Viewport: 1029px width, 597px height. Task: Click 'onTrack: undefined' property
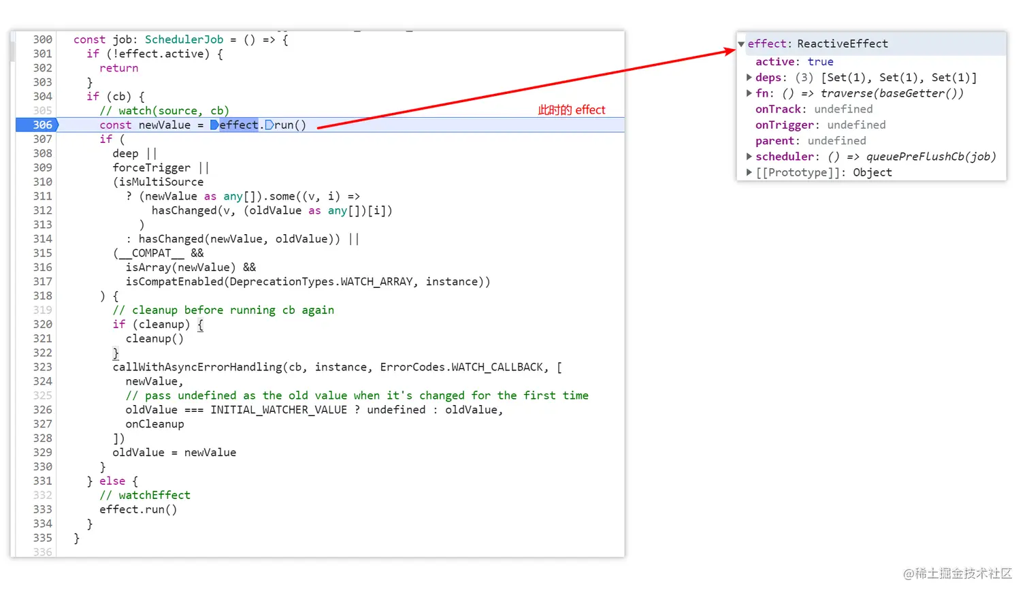coord(814,109)
